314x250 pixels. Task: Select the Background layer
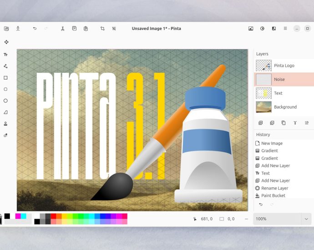[x=284, y=107]
